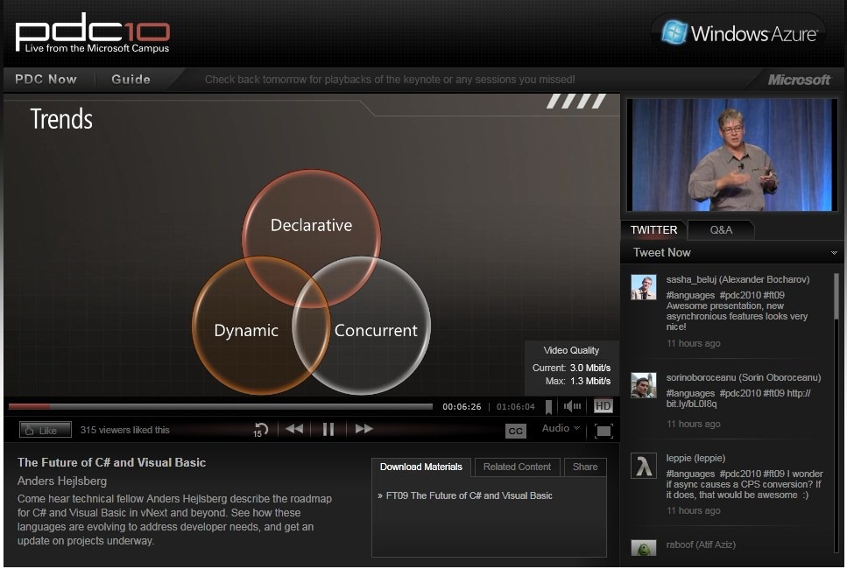847x569 pixels.
Task: Select the Share tab
Action: (x=585, y=467)
